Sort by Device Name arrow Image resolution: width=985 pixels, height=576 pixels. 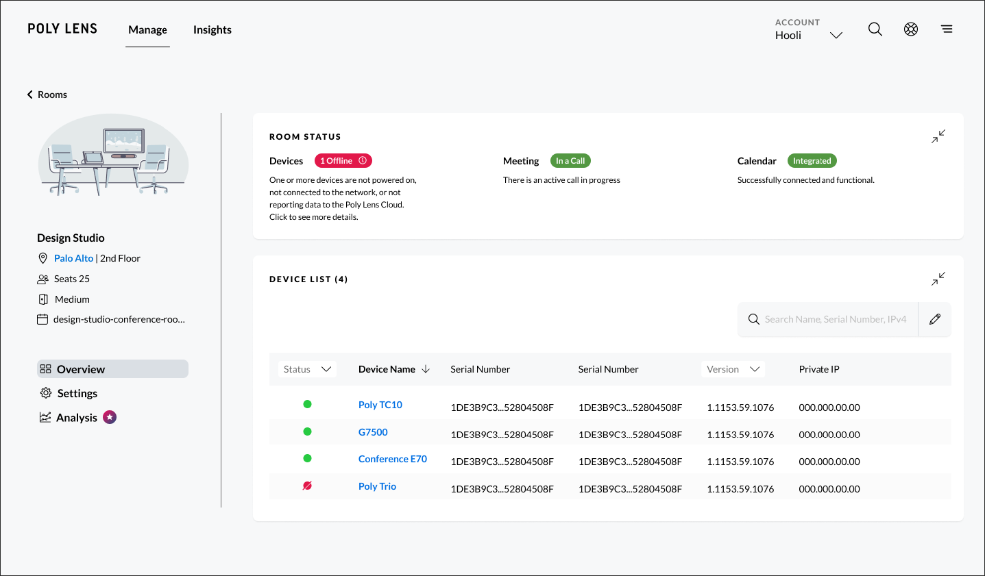point(426,369)
